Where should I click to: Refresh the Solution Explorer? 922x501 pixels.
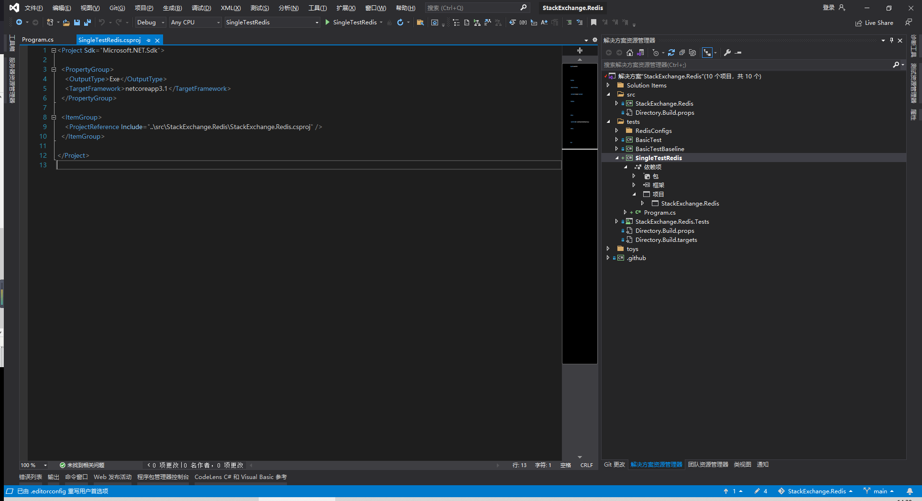tap(671, 53)
